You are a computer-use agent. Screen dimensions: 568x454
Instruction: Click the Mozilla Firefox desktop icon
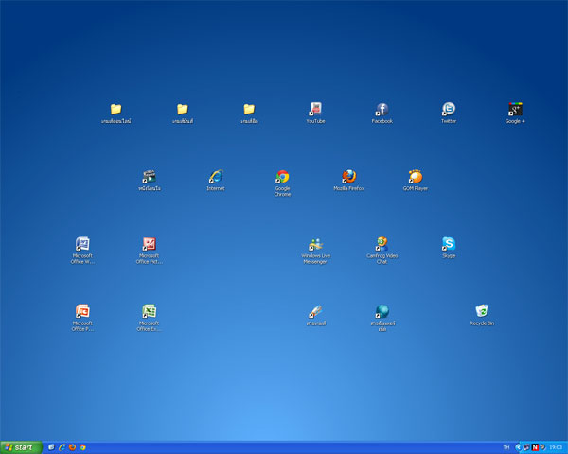[348, 177]
